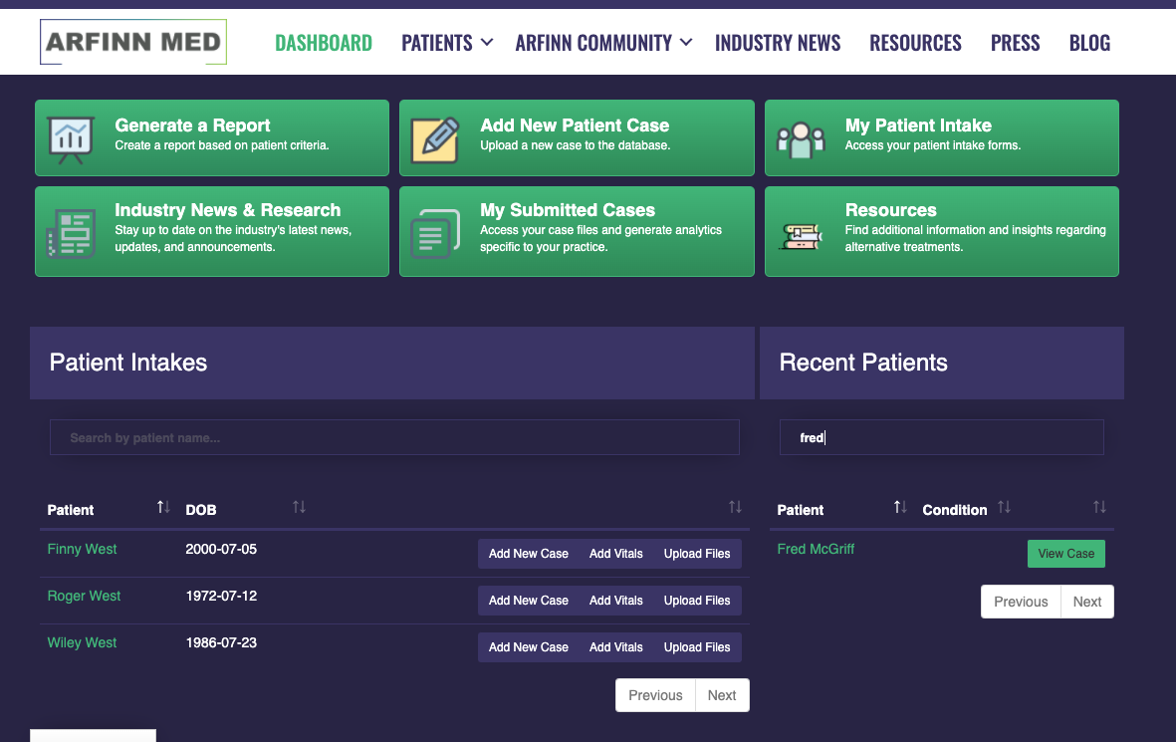Click the My Patient Intake people icon
The width and height of the screenshot is (1176, 742).
(x=801, y=138)
